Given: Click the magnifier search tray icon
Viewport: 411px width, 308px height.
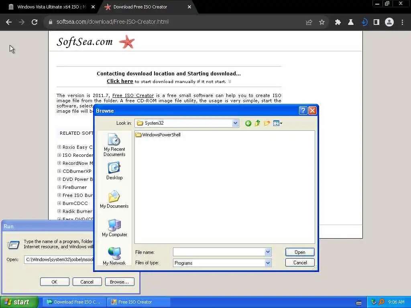Looking at the screenshot, I should 381,302.
